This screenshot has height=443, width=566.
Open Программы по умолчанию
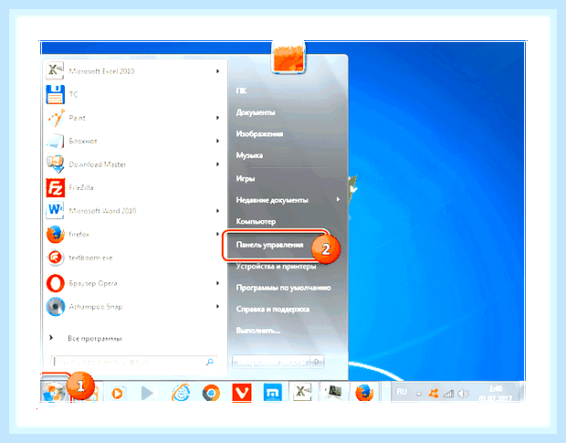284,288
